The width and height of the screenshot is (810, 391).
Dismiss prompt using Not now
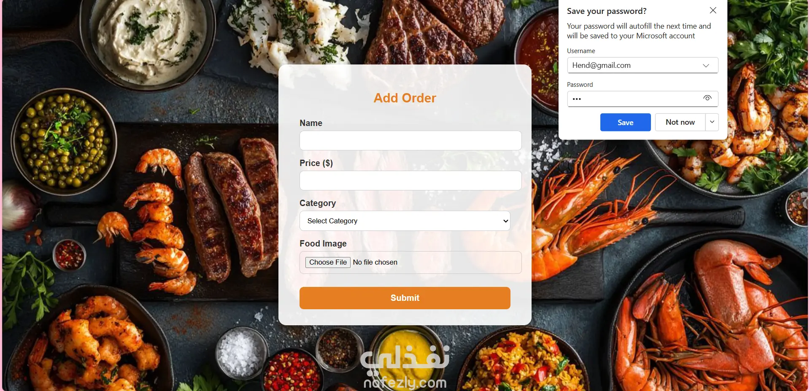(680, 122)
